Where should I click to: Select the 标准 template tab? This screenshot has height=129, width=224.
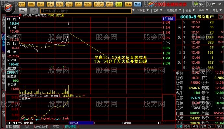coord(56,126)
